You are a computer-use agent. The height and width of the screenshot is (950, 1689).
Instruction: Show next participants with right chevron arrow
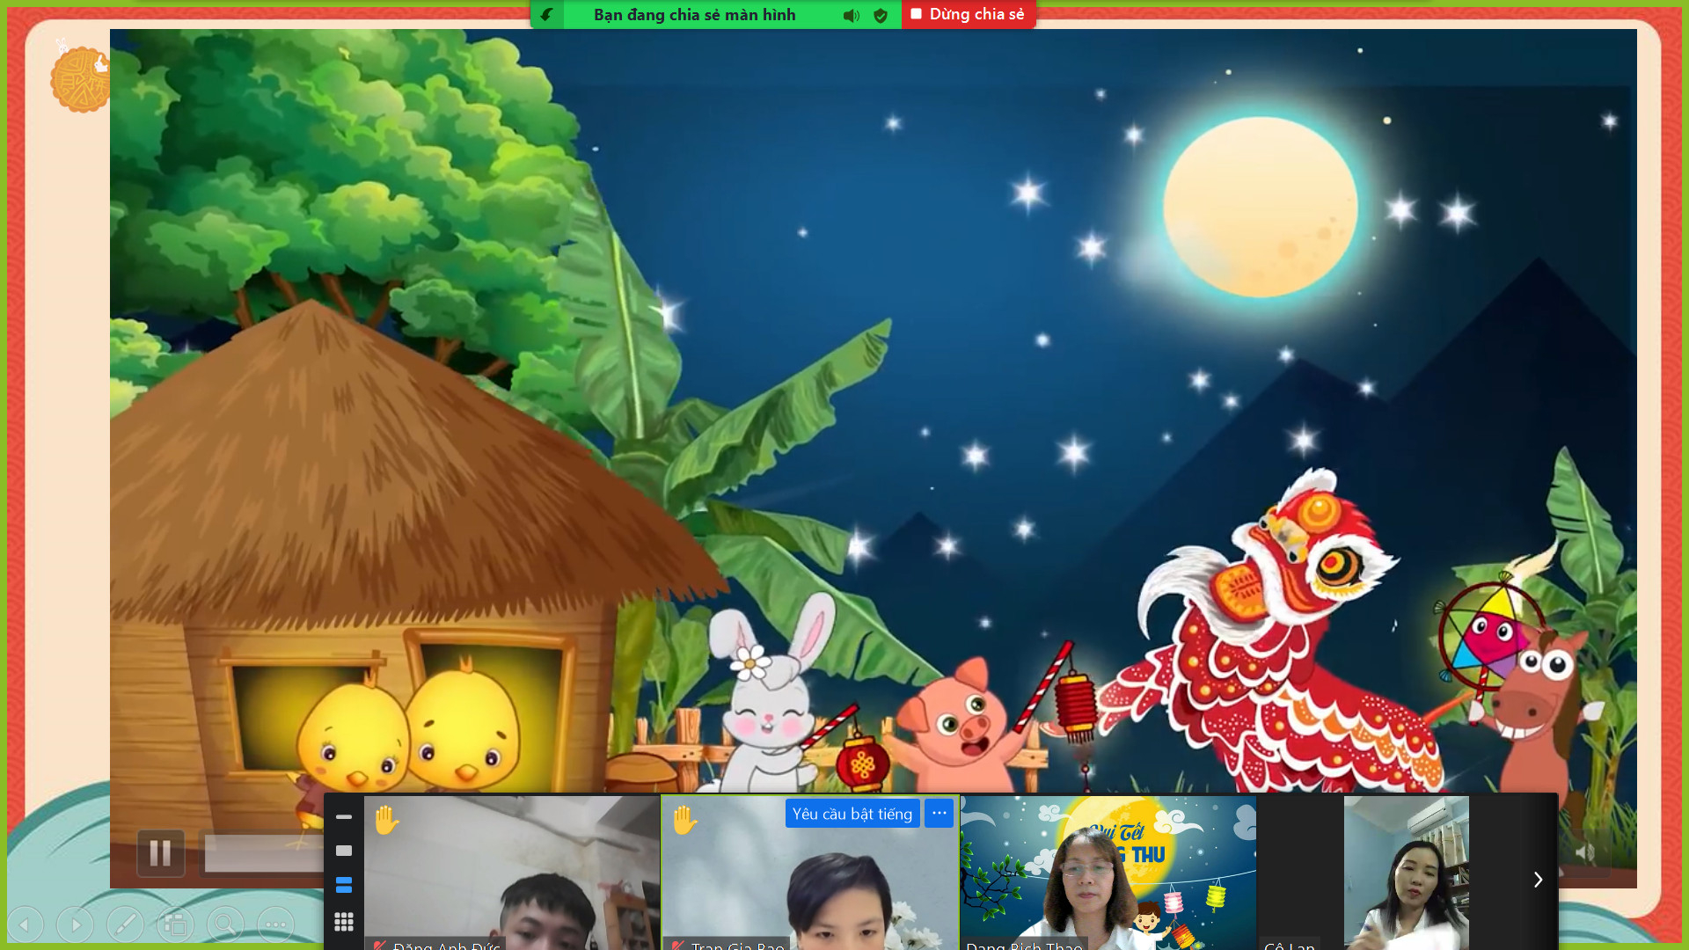pos(1538,880)
